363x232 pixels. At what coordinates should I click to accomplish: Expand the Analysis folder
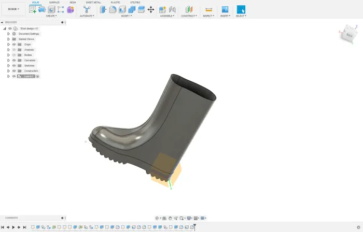click(9, 50)
